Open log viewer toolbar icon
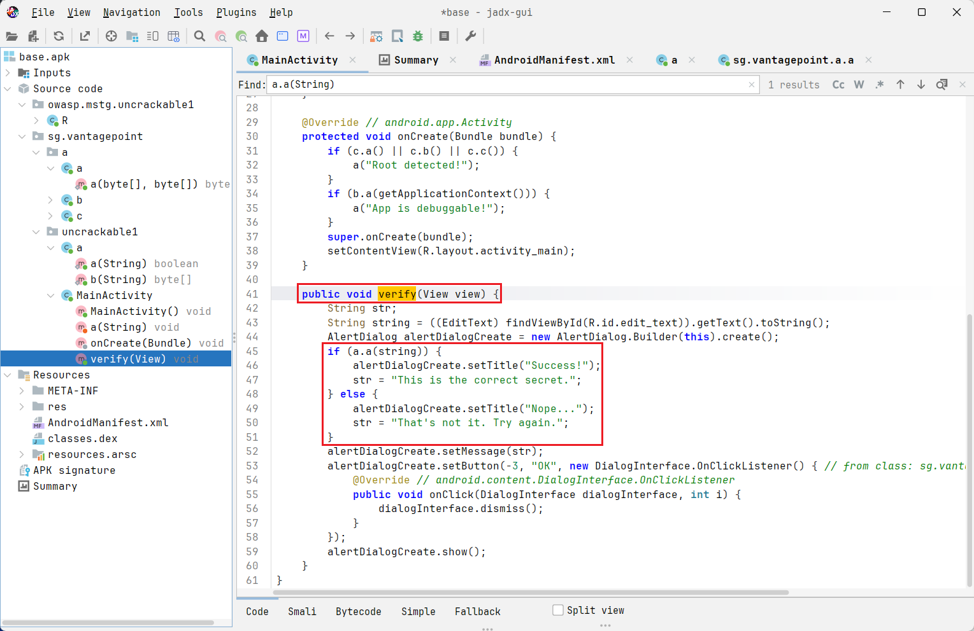The image size is (974, 631). point(444,36)
